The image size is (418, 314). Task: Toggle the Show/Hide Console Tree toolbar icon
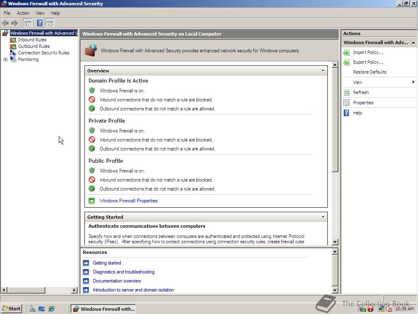click(27, 23)
